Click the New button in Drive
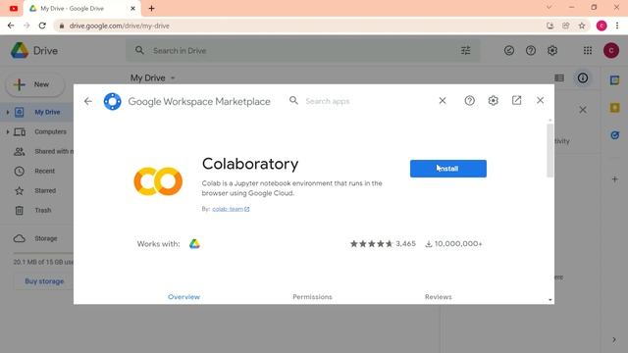This screenshot has width=628, height=353. point(35,84)
